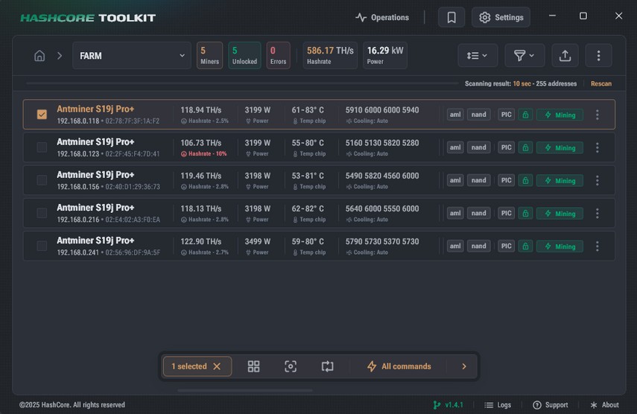Click the repeat/reboot icon in the bottom toolbar
Viewport: 637px width, 414px height.
[x=327, y=366]
